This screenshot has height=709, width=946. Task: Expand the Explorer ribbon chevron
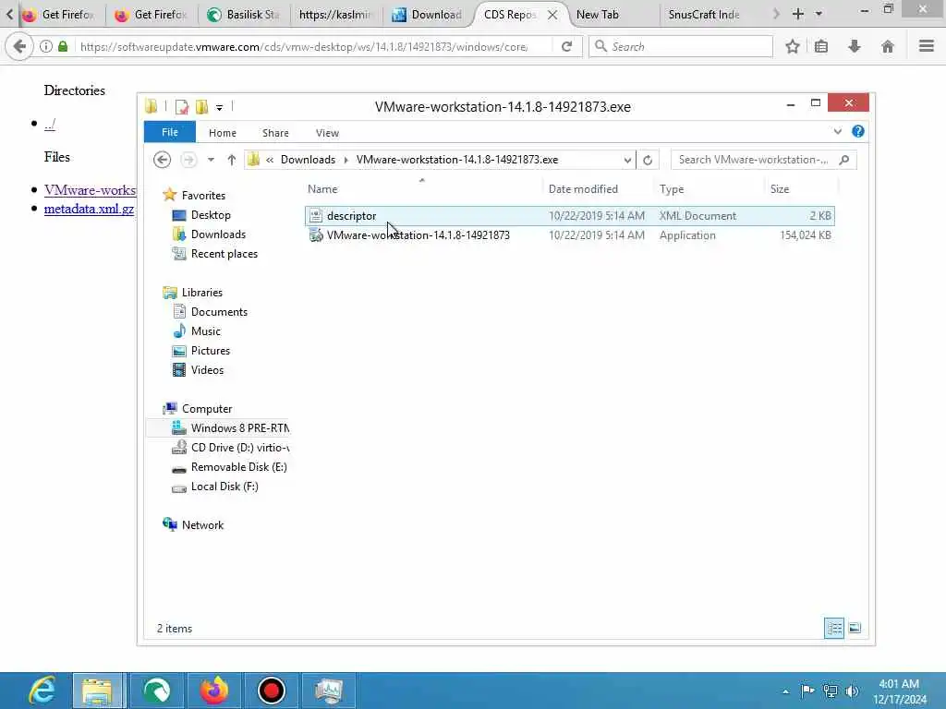click(837, 131)
